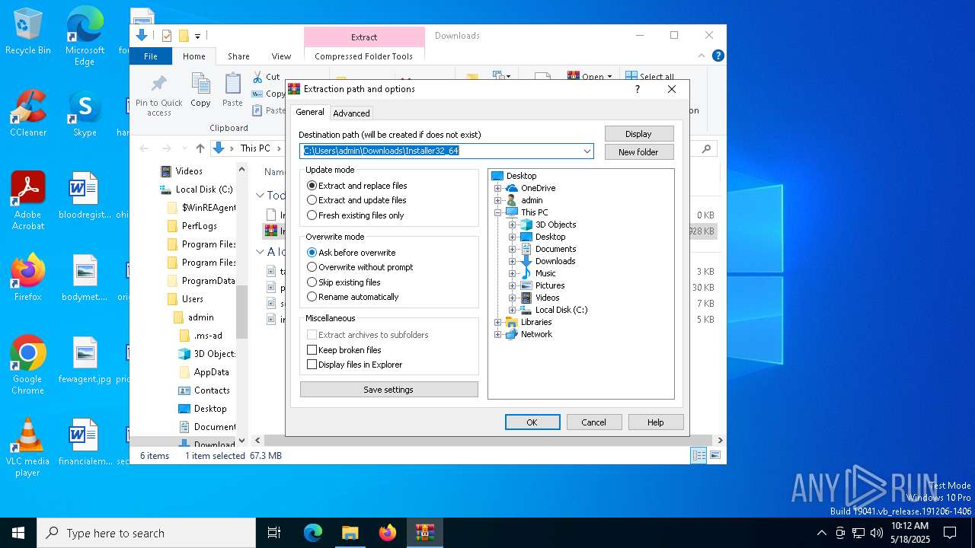This screenshot has width=975, height=548.
Task: Click WinRAR icon in taskbar
Action: [x=425, y=533]
